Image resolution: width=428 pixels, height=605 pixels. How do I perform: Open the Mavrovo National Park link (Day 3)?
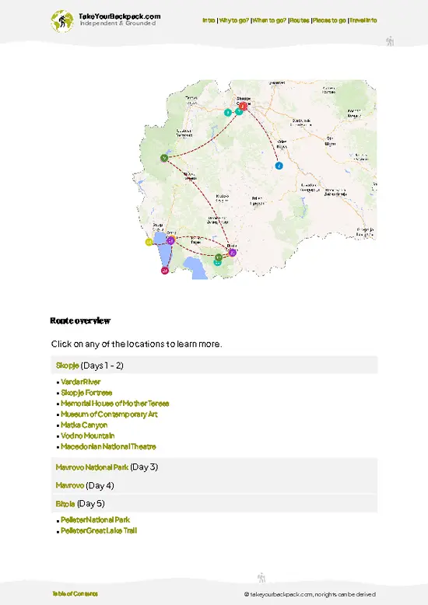(92, 467)
